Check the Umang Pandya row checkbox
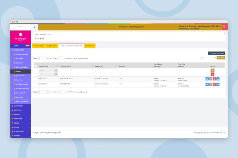 tap(36, 84)
